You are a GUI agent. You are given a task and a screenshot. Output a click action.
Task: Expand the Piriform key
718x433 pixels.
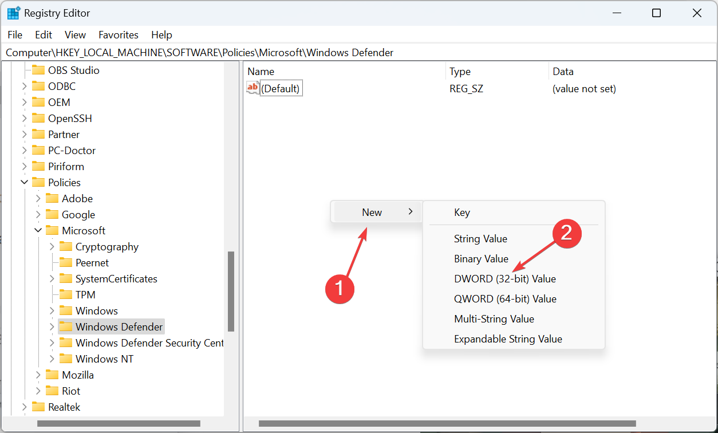point(25,167)
